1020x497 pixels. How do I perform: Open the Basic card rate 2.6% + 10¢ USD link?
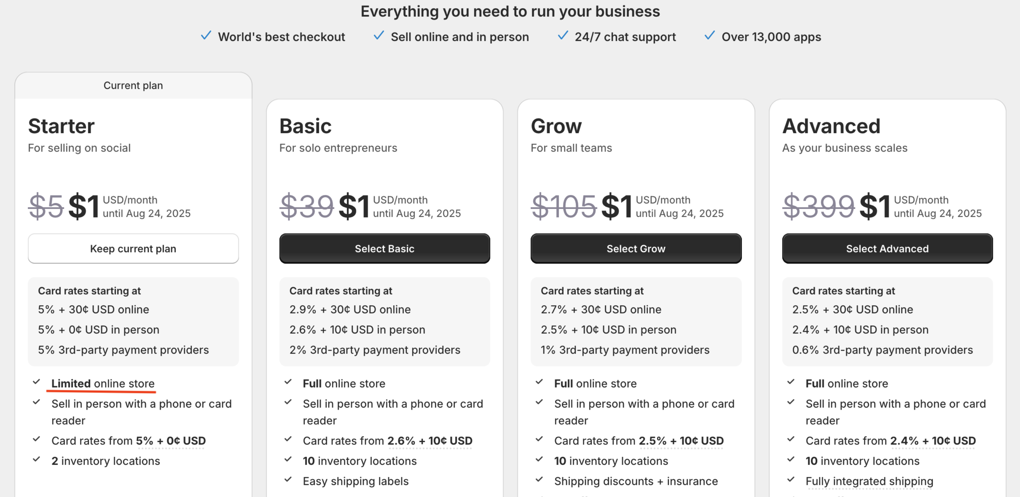(430, 441)
